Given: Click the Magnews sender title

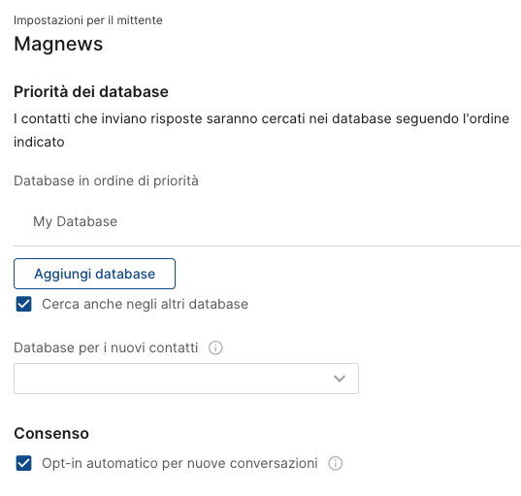Looking at the screenshot, I should (x=58, y=44).
